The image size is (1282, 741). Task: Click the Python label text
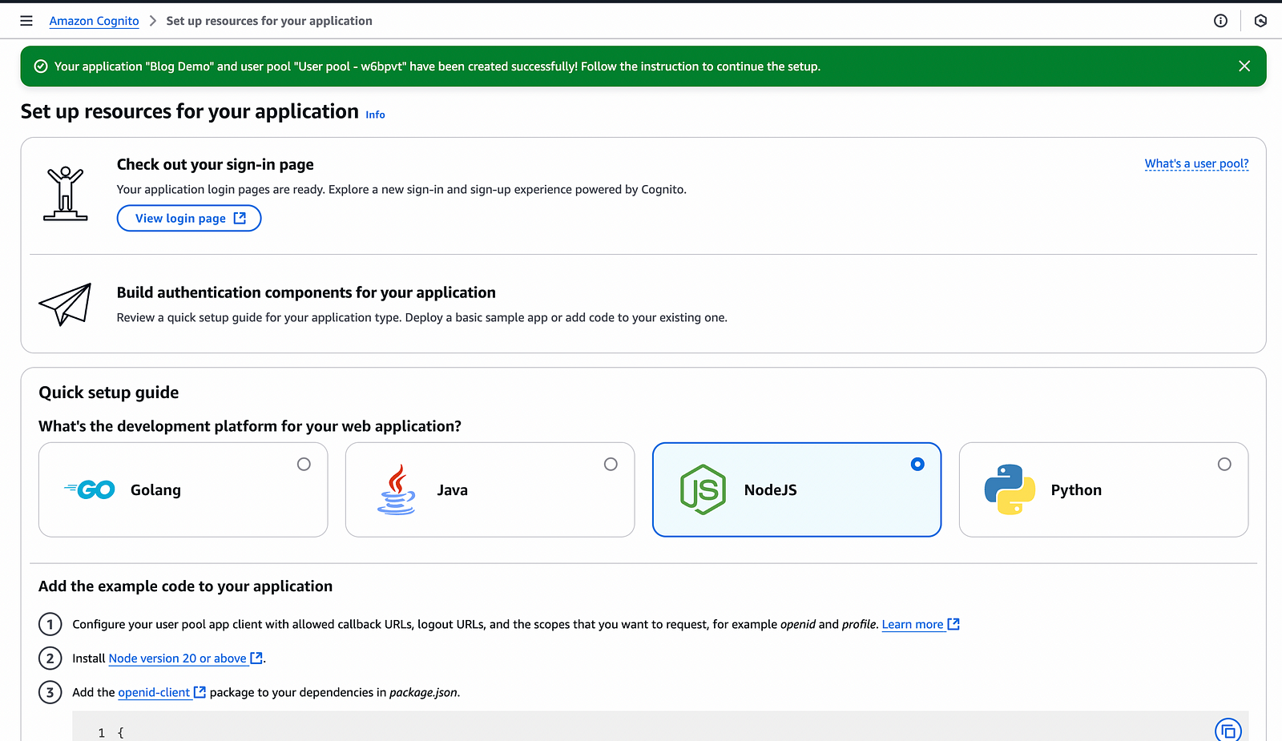point(1076,489)
